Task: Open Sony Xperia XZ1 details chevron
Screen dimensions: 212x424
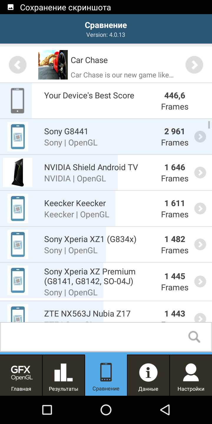Action: 200,244
